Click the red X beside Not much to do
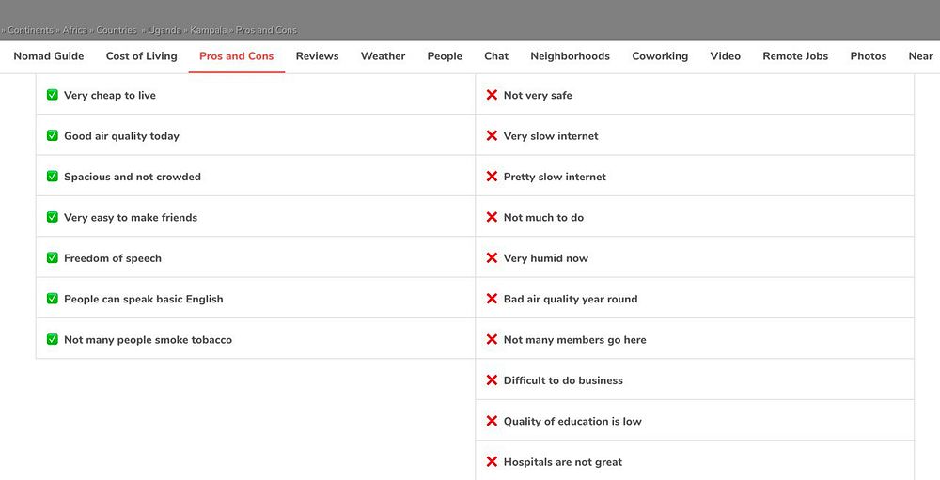Screen dimensions: 940x480 pos(492,217)
